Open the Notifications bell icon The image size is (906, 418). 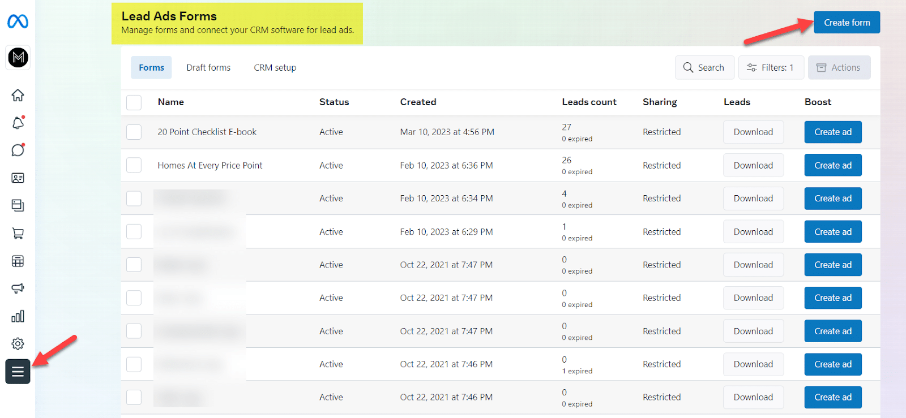18,123
